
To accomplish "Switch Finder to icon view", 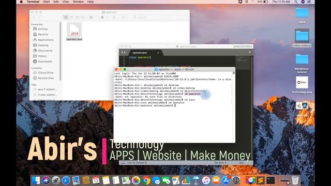I will coord(66,17).
